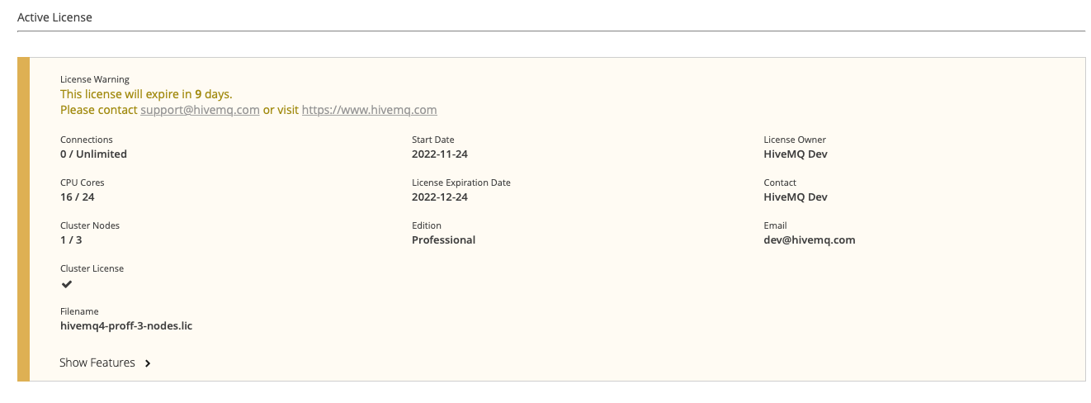Click the Cluster License checkmark icon

tap(67, 284)
